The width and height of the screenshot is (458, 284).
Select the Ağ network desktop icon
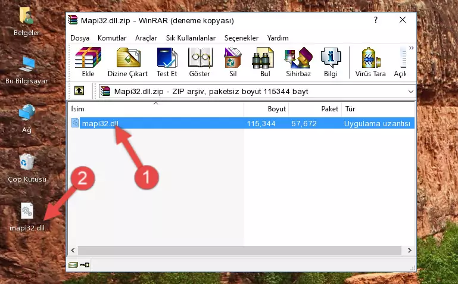[27, 119]
